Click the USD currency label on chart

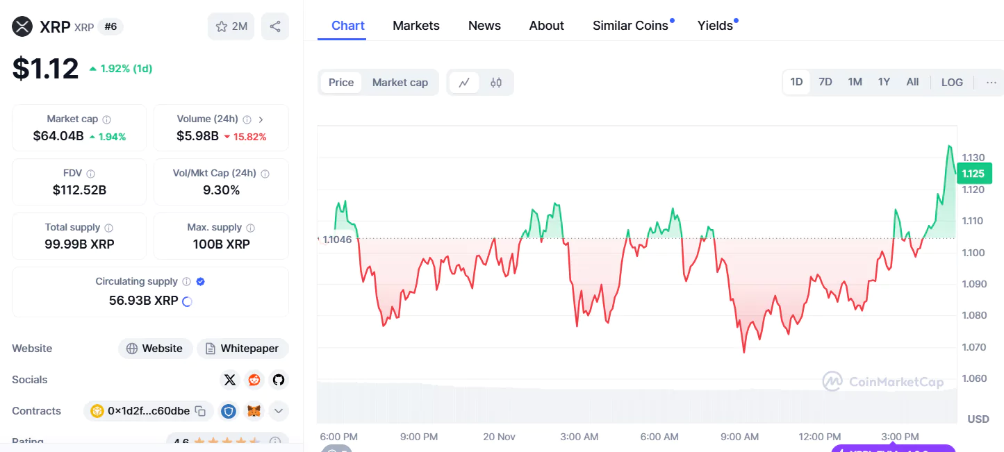click(978, 419)
